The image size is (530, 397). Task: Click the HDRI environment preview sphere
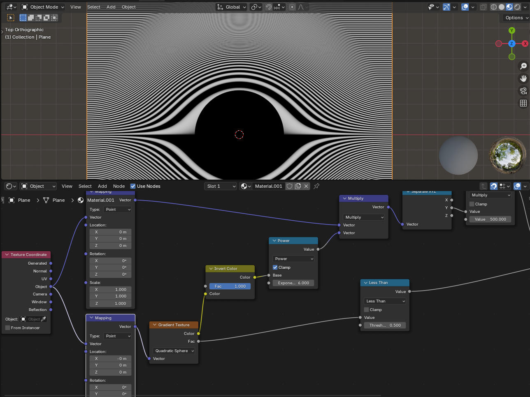(508, 155)
